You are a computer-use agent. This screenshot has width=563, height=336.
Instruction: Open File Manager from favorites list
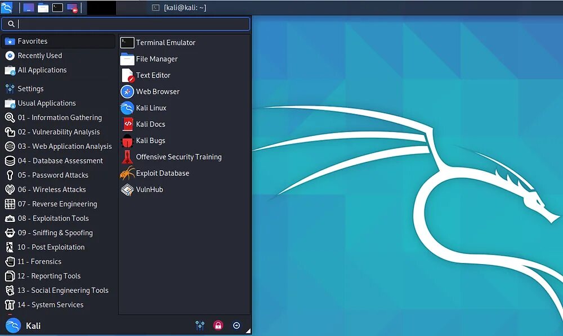[x=184, y=59]
